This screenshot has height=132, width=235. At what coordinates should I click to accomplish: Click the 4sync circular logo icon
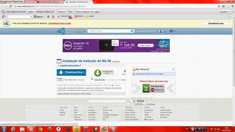6,23
